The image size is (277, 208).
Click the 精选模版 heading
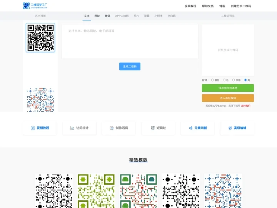click(138, 160)
